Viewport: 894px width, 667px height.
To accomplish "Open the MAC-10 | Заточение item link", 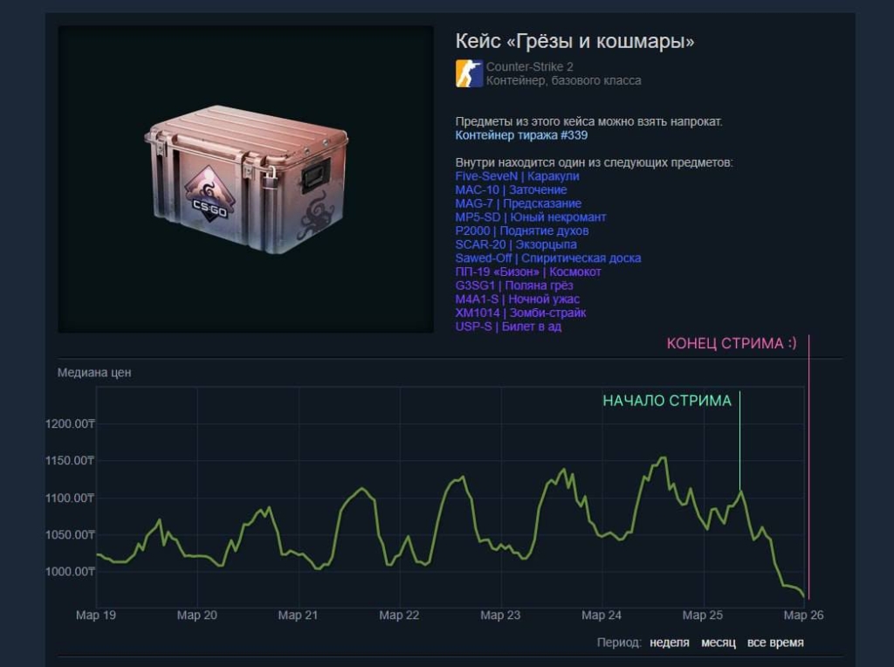I will coord(511,189).
